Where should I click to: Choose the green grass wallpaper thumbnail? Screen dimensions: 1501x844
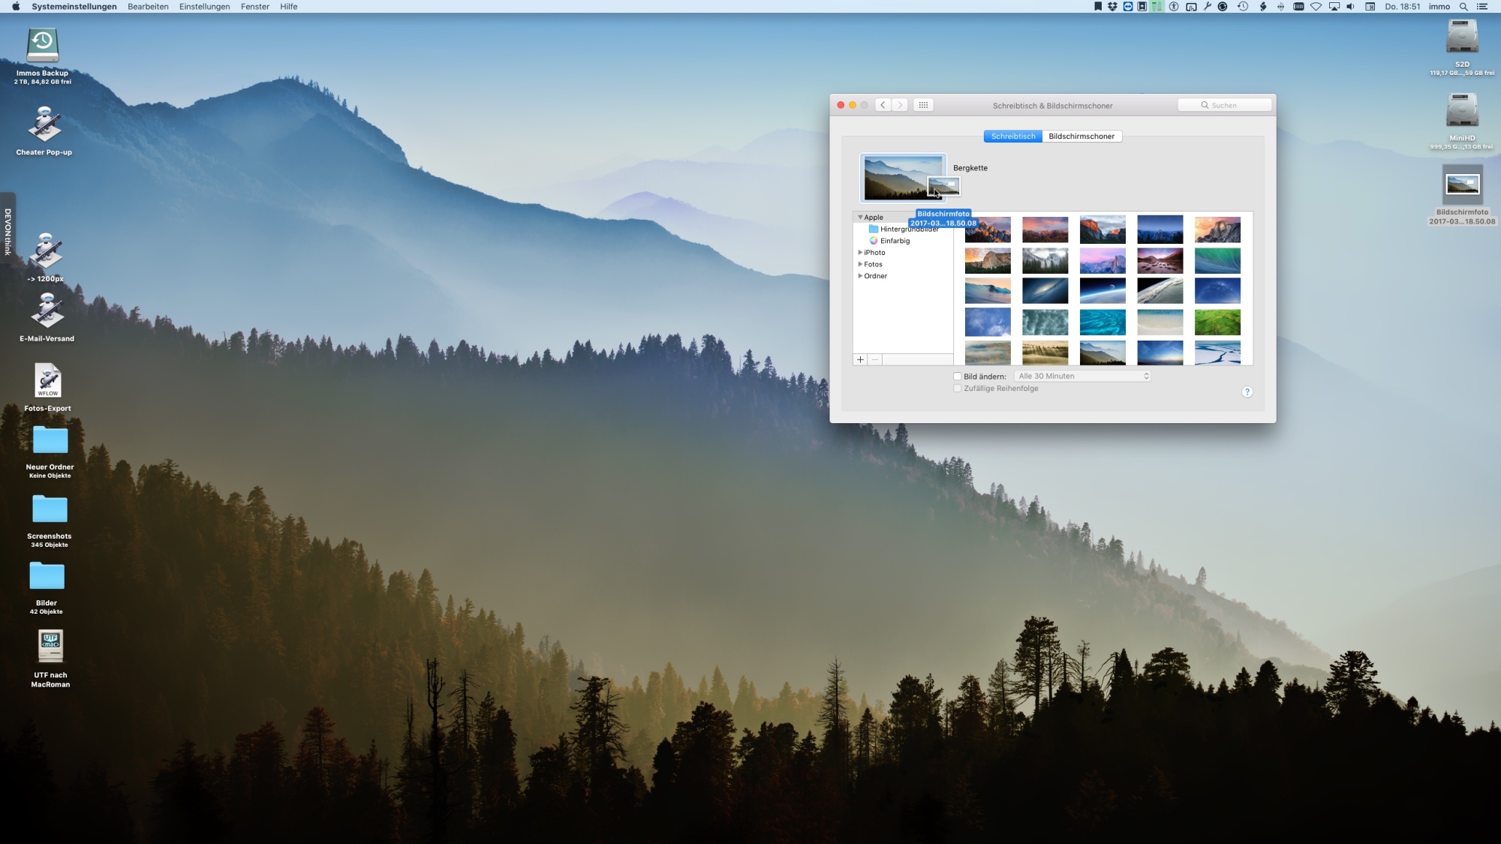point(1217,323)
